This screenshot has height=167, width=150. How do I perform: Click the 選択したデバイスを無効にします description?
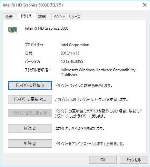[x=80, y=129]
